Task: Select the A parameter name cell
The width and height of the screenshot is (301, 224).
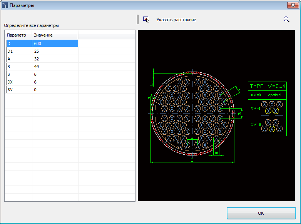Action: [x=19, y=59]
